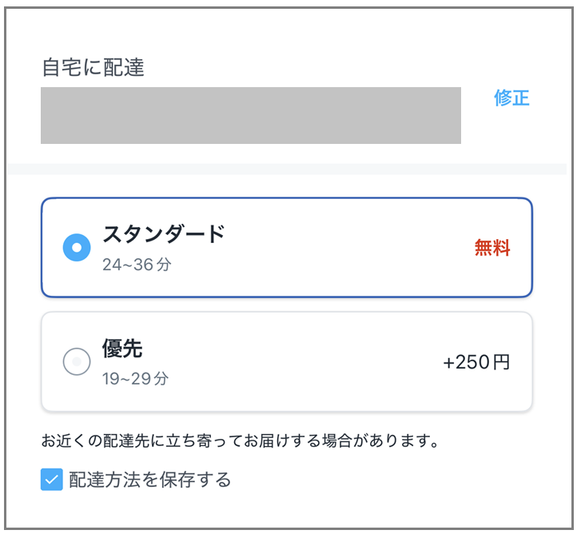Select the 優先 radio button
Screen dimensions: 577x538
point(77,362)
